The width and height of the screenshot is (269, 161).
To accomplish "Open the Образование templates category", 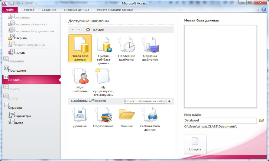I will 103,117.
